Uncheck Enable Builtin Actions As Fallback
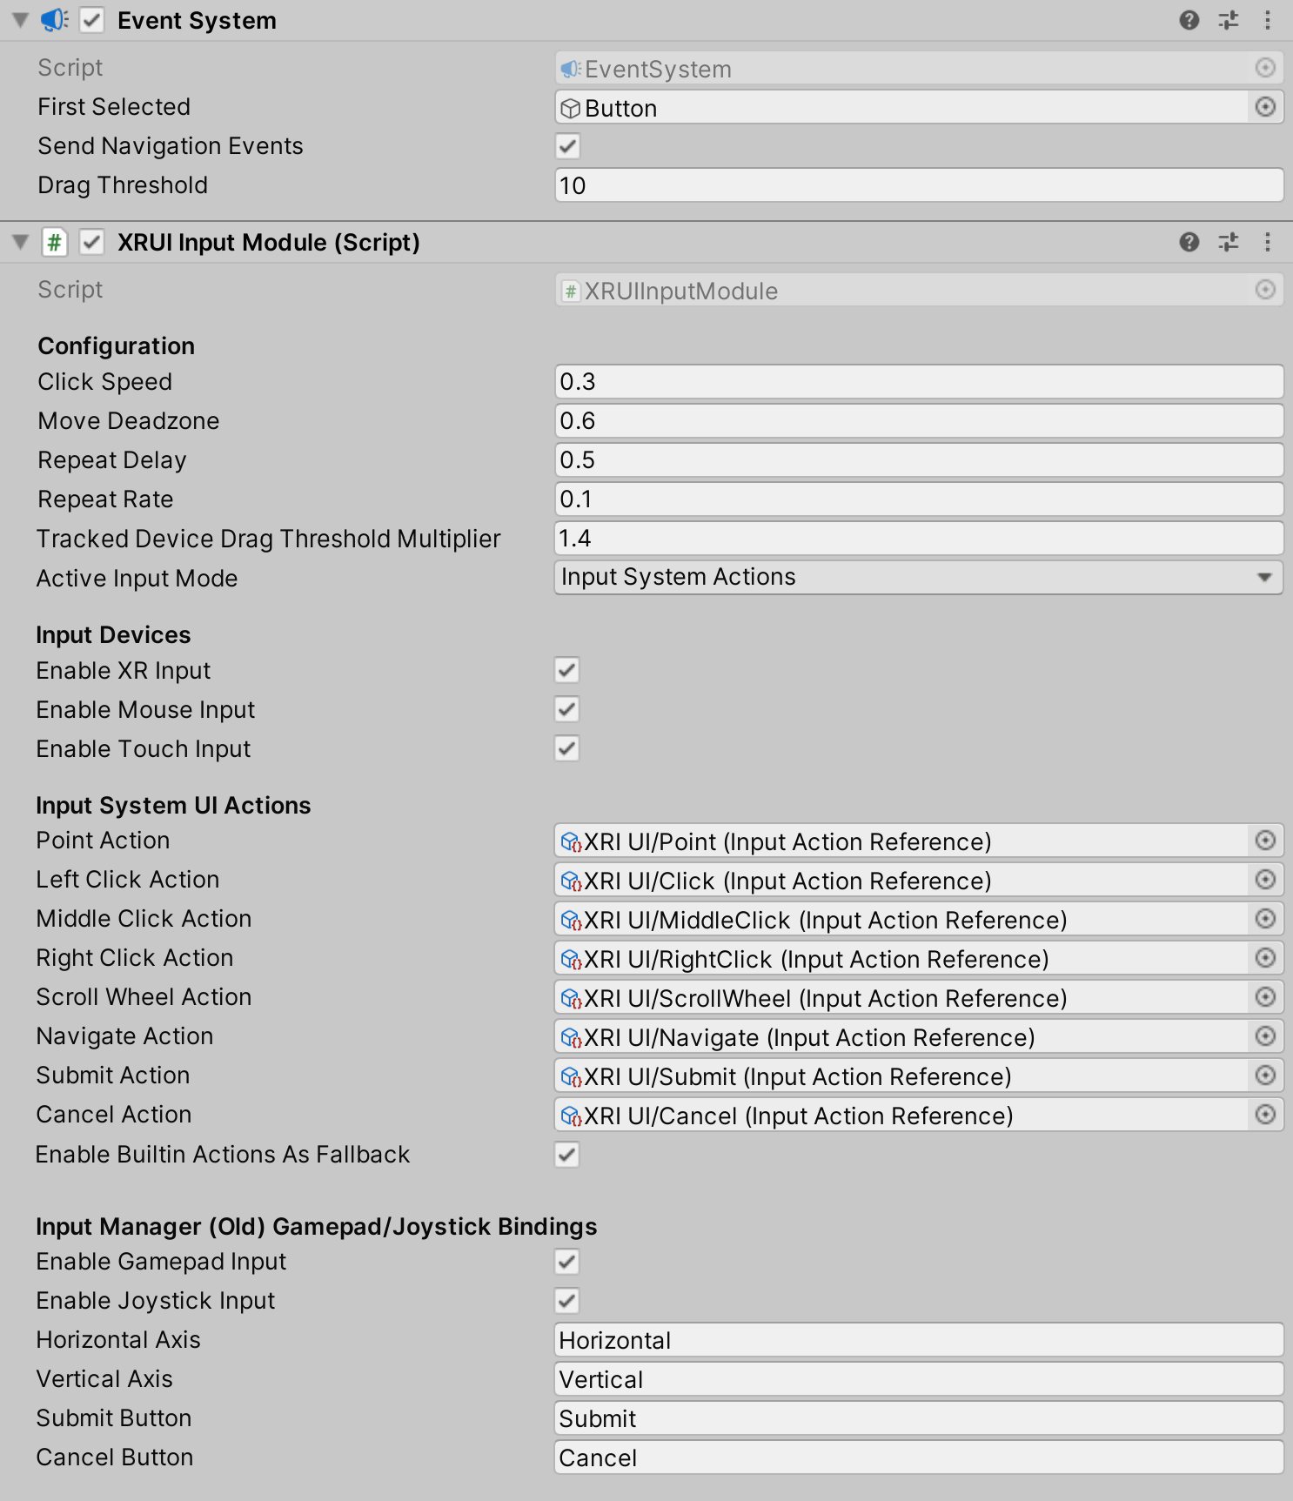Screen dimensions: 1293x1501 click(567, 1155)
